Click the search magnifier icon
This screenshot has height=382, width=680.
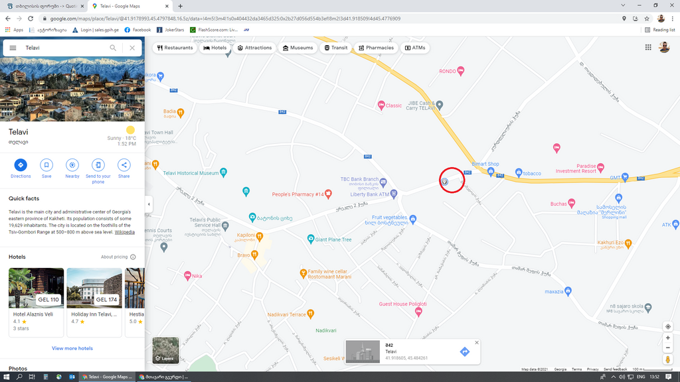113,48
